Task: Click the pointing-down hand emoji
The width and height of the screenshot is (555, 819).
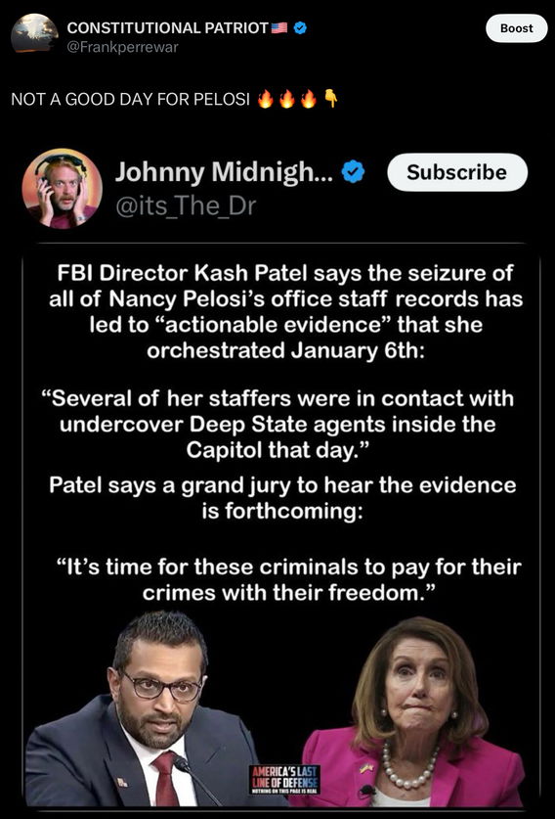Action: (330, 98)
